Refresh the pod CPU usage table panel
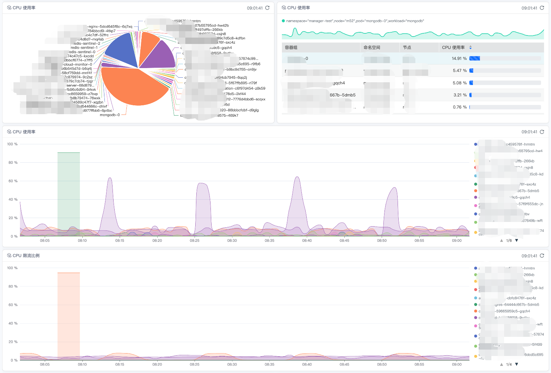 coord(542,8)
